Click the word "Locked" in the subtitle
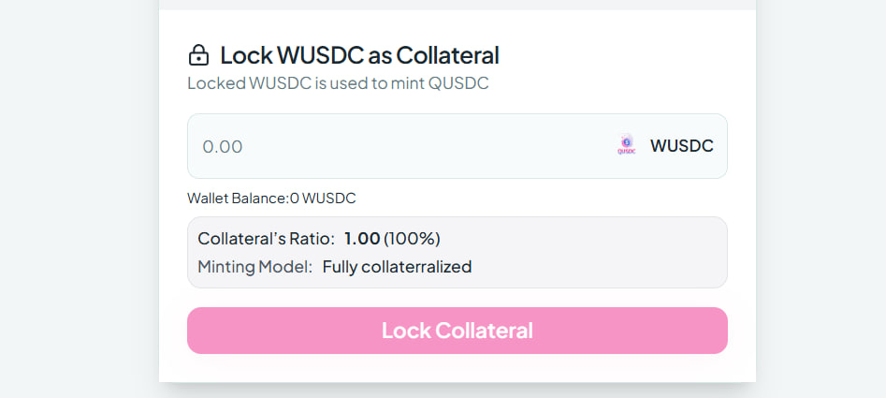Viewport: 886px width, 398px height. tap(215, 83)
